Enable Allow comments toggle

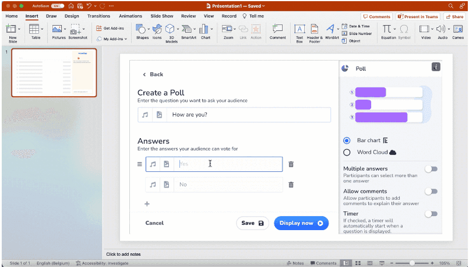(431, 192)
